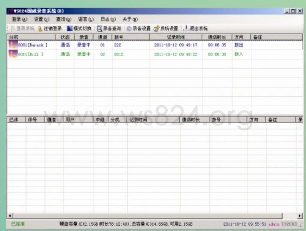Viewport: 306px width, 231px height.
Task: Click right arrow of horizontal scrollbar
Action: (300, 216)
